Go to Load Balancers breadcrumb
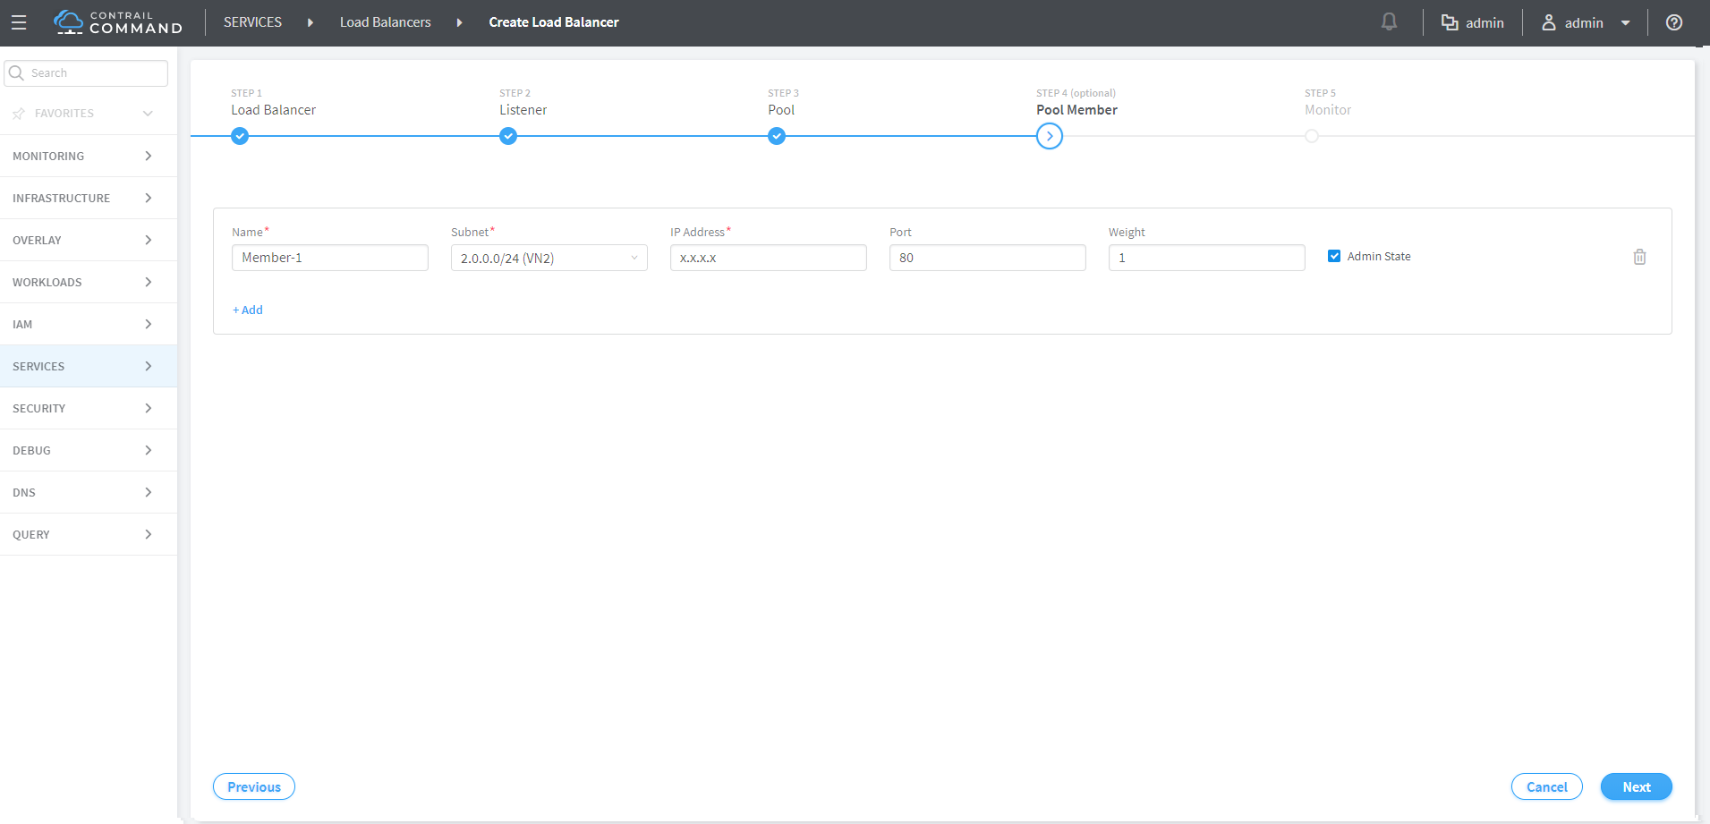Image resolution: width=1710 pixels, height=824 pixels. tap(385, 22)
